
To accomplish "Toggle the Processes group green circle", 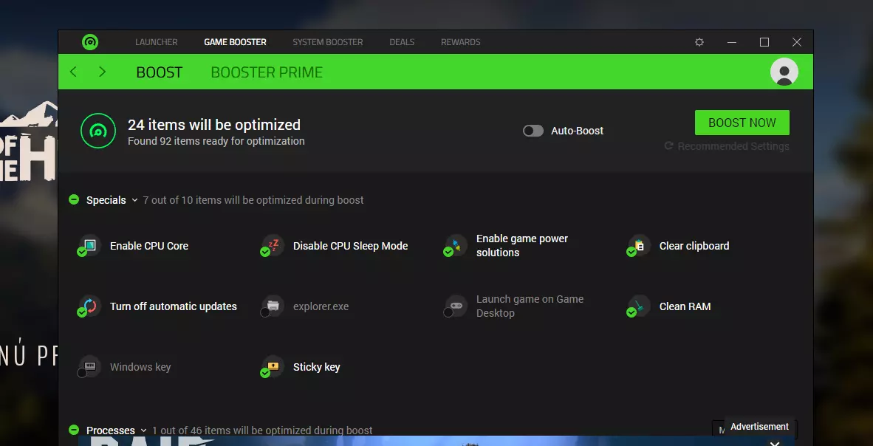I will pos(74,430).
